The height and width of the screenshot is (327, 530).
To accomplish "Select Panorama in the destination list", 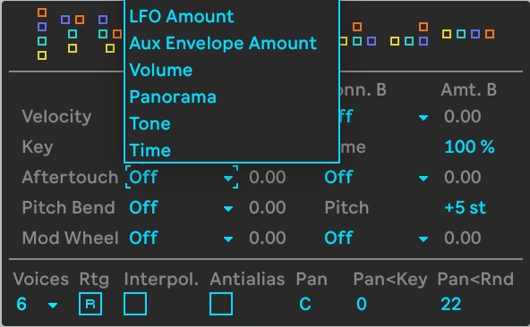I will tap(173, 97).
